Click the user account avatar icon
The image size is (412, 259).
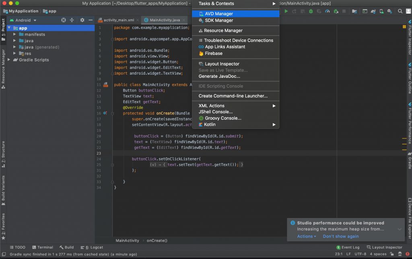pos(408,11)
